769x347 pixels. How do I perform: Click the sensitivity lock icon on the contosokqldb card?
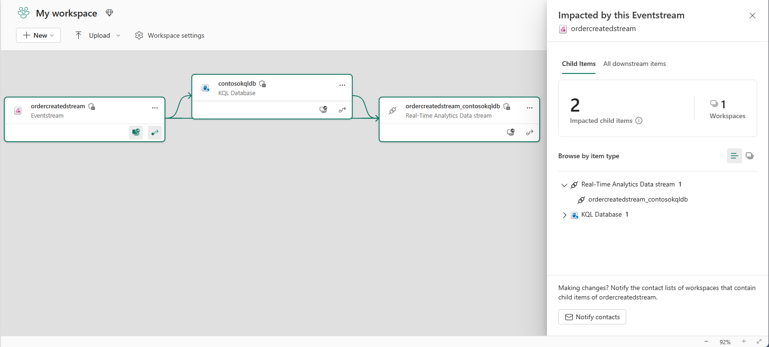[x=263, y=84]
